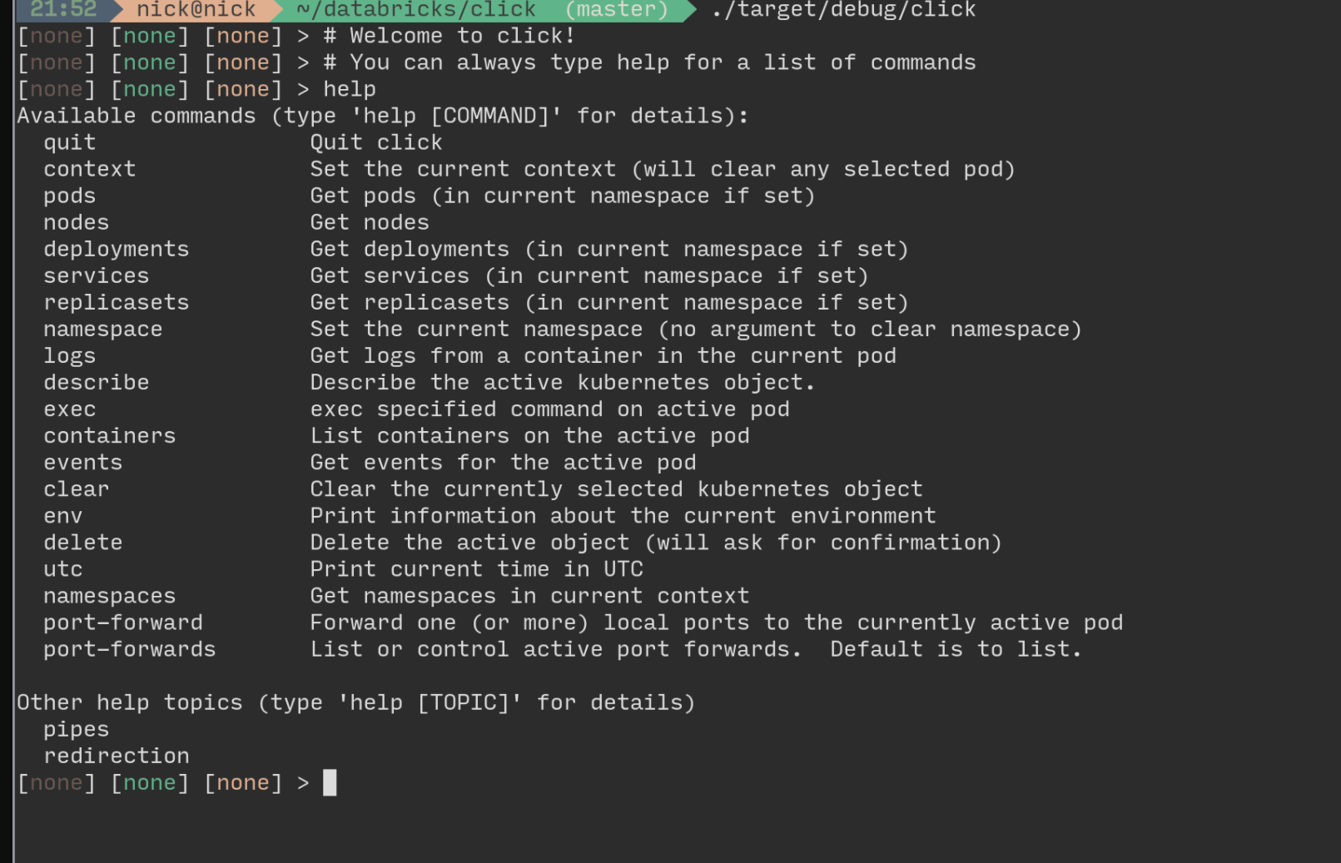Click the 'redirection' help topic

click(x=117, y=756)
